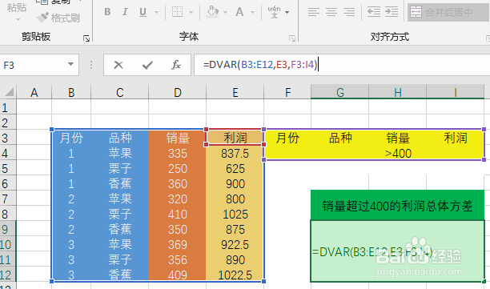Image resolution: width=490 pixels, height=289 pixels.
Task: Select column G header
Action: [340, 93]
